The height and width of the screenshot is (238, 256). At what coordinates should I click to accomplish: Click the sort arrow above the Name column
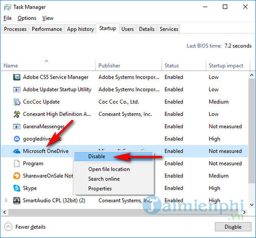[x=47, y=61]
